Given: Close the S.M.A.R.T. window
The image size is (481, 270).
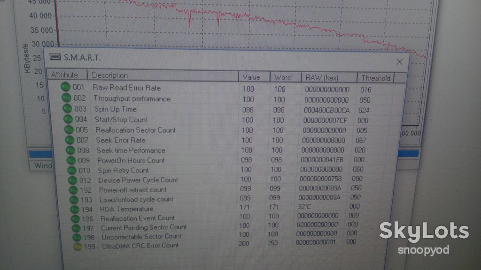Looking at the screenshot, I should (x=399, y=62).
